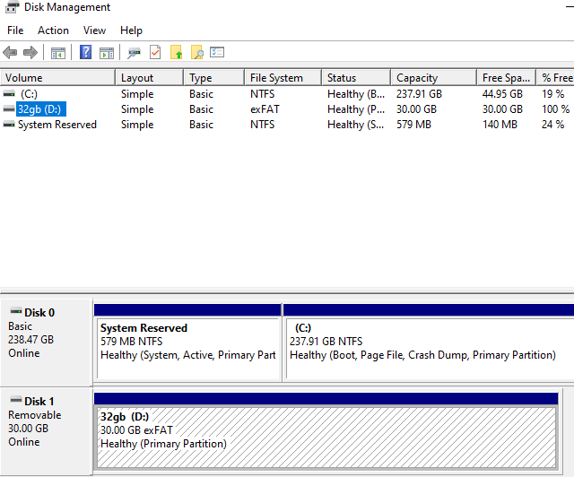Click the Connect/Refresh disk toolbar icon
Screen dimensions: 574x477
click(x=134, y=53)
